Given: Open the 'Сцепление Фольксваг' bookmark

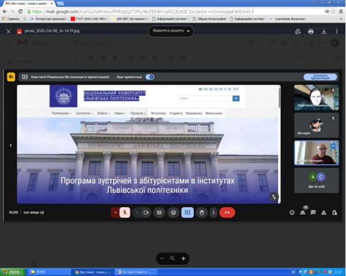Looking at the screenshot, I should (288, 19).
